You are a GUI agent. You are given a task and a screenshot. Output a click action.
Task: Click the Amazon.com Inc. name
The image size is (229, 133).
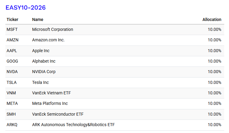48,40
